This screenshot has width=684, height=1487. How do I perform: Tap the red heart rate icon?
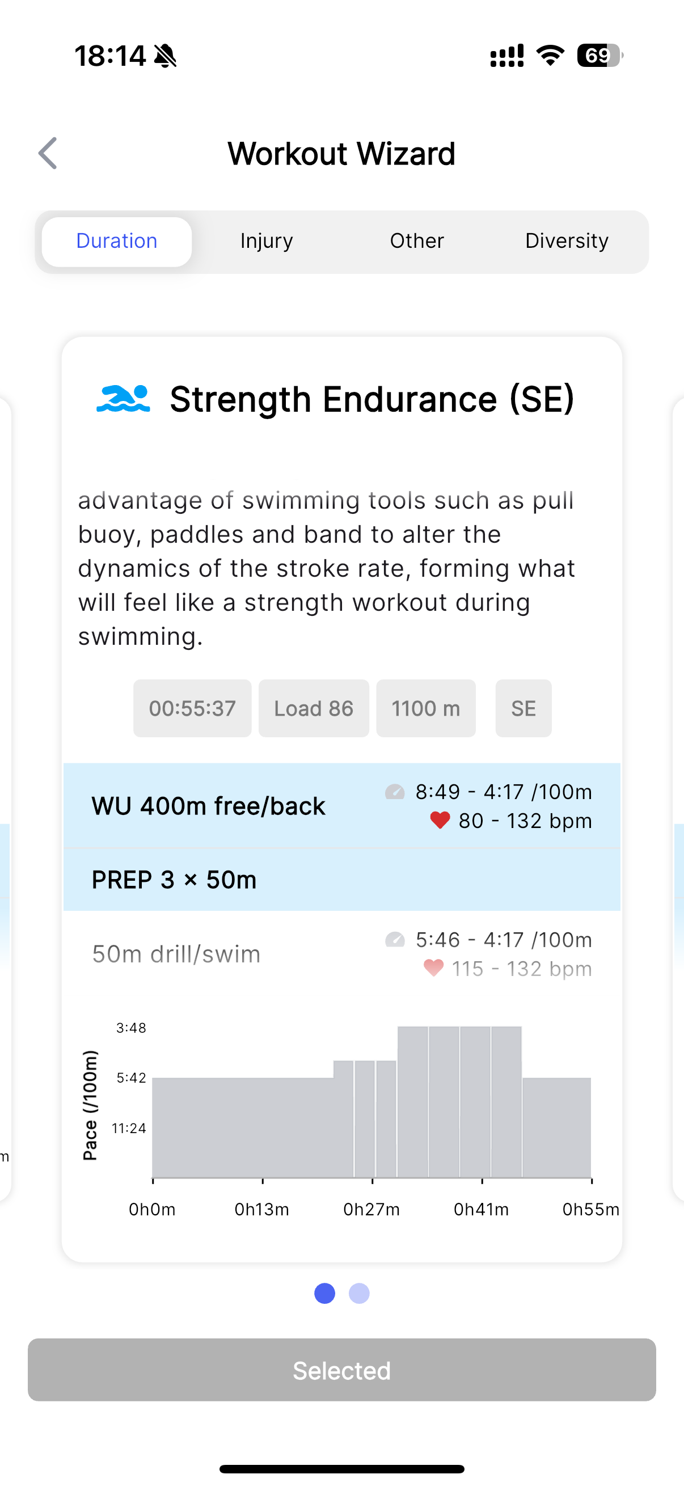pos(440,820)
